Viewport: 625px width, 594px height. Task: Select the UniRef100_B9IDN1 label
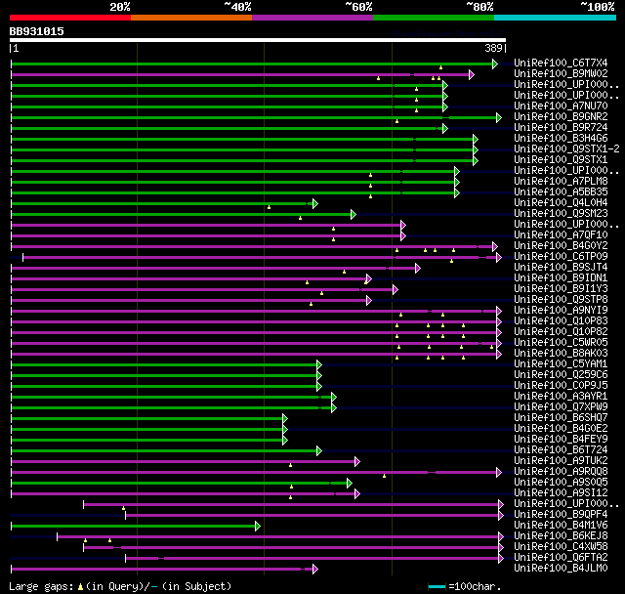(x=561, y=277)
